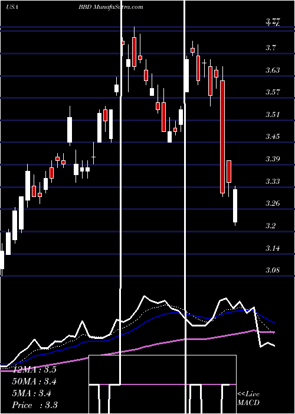Click the 3.51 price axis label
Image resolution: width=295 pixels, height=414 pixels.
(273, 115)
